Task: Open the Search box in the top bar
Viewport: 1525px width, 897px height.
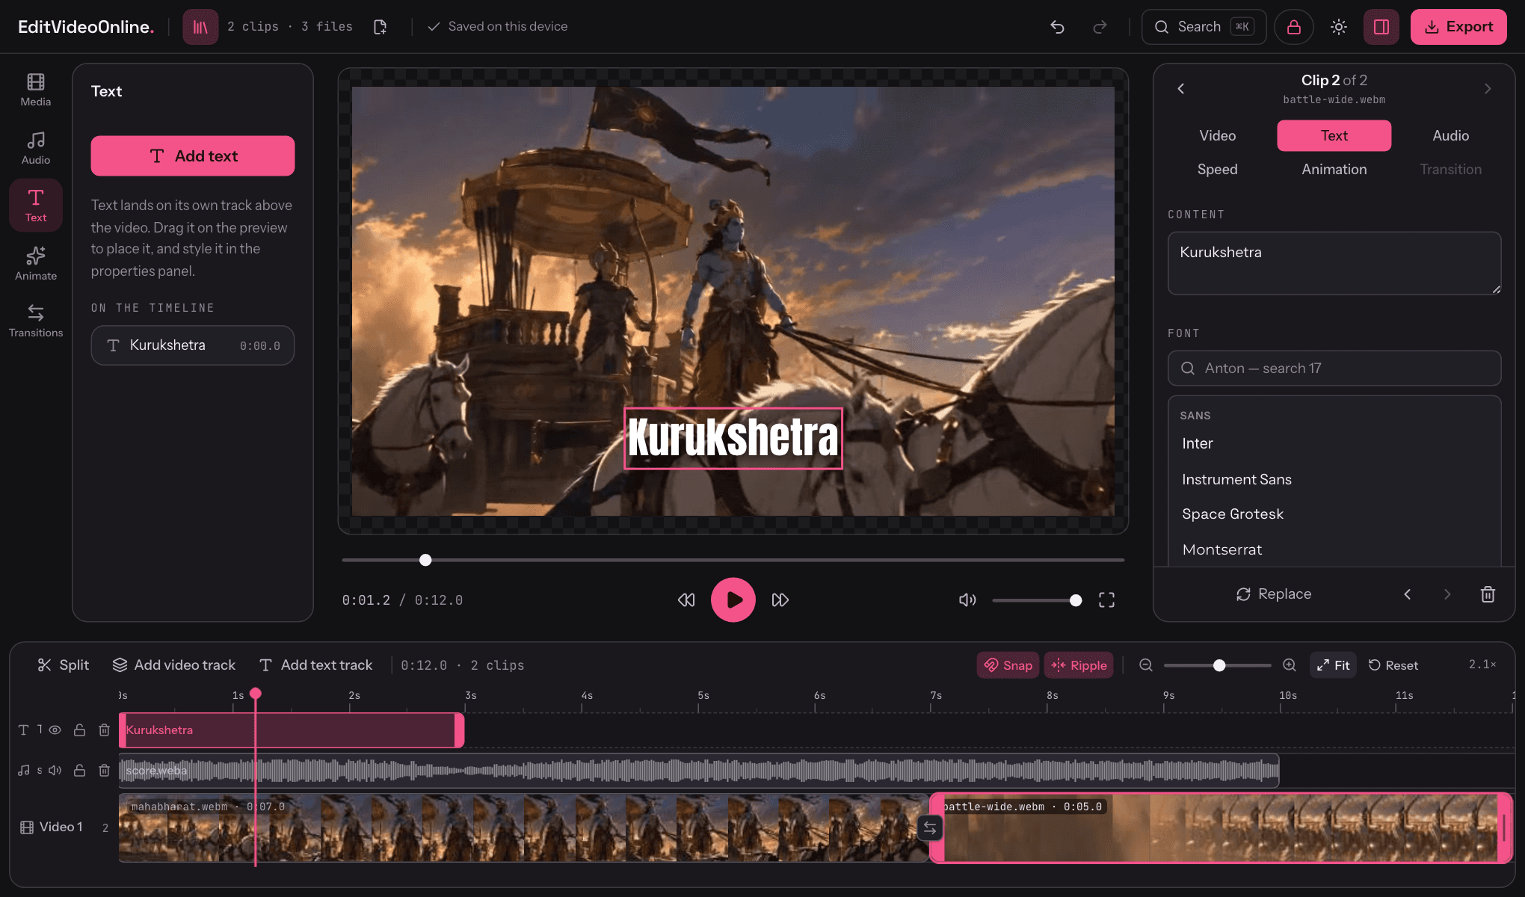Action: 1204,27
